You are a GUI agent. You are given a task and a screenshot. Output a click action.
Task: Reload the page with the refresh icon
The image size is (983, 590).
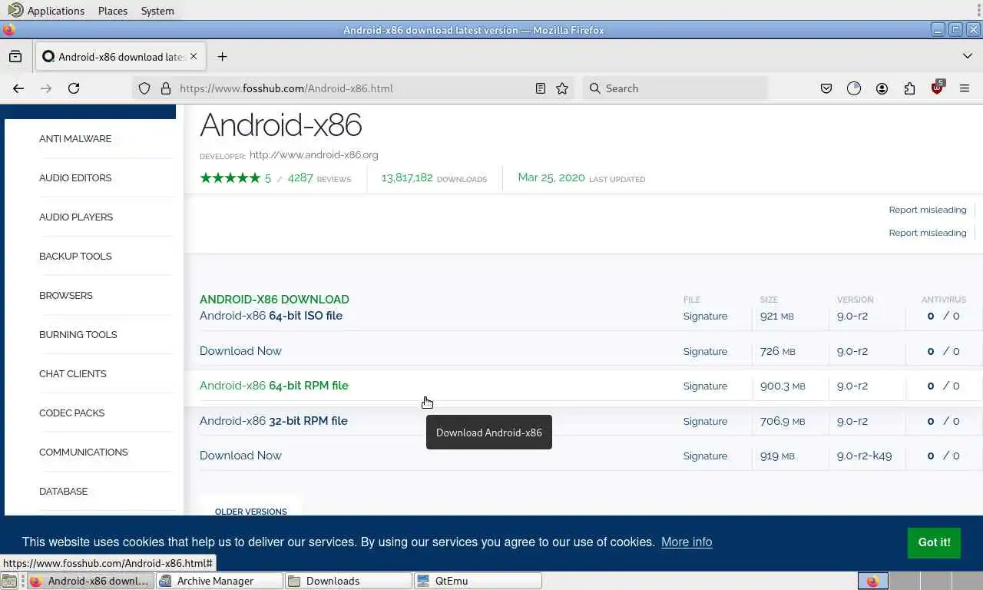pos(74,88)
